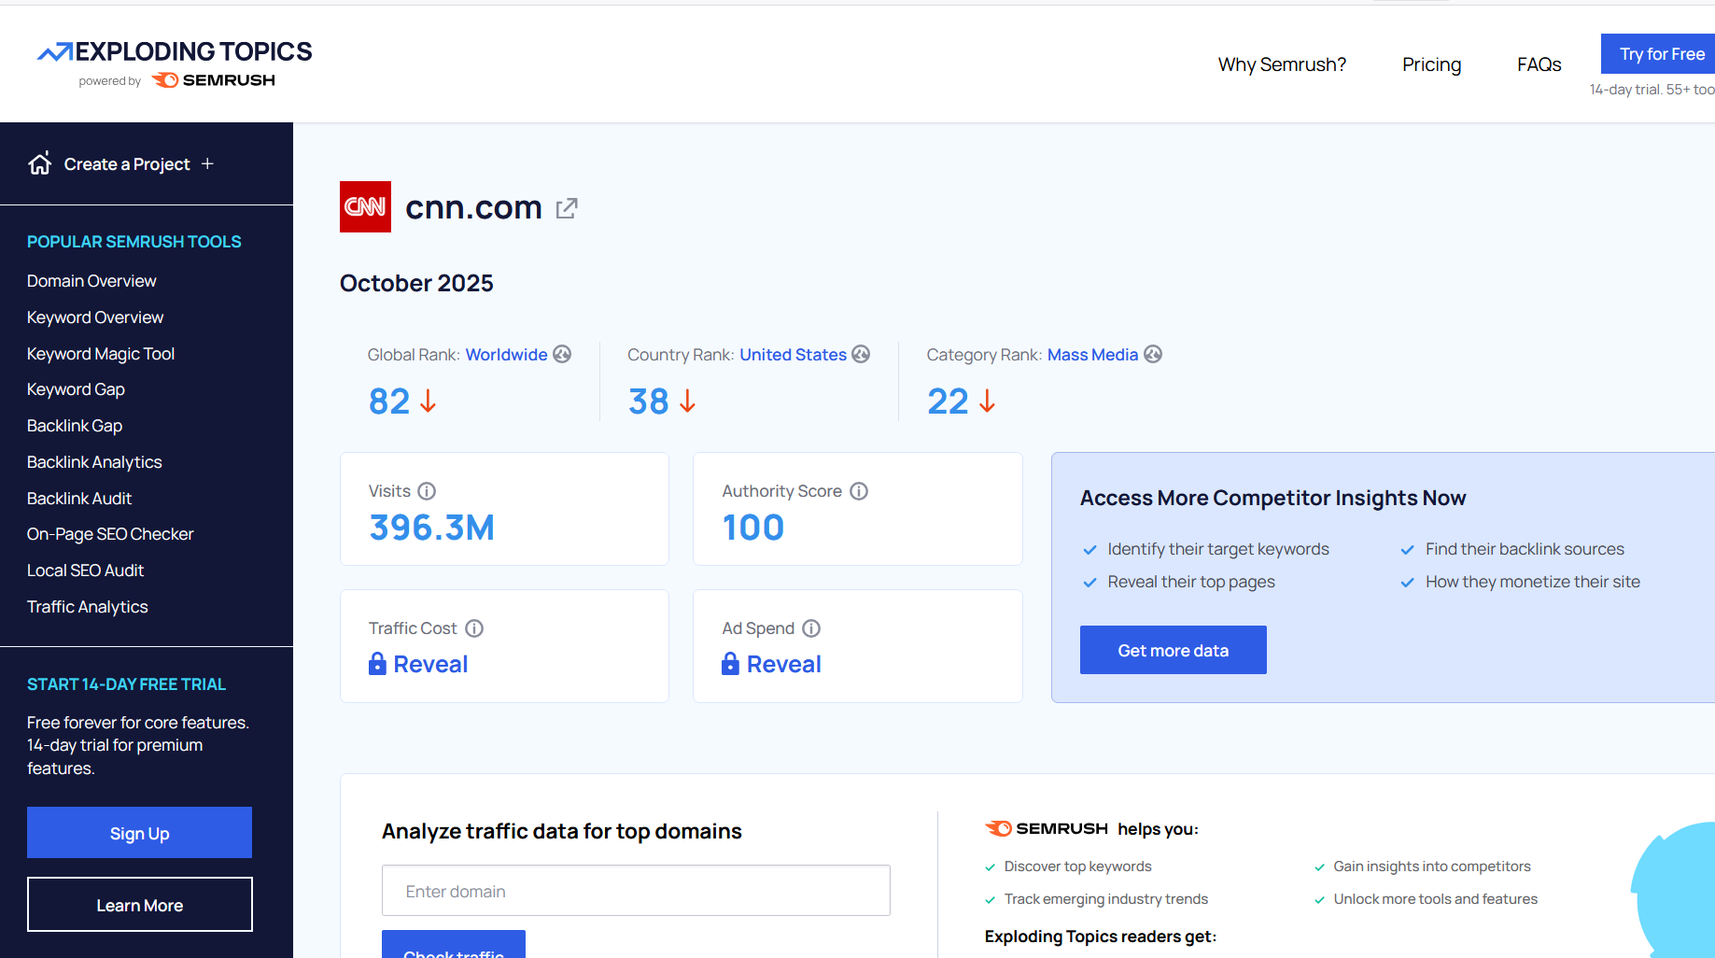The width and height of the screenshot is (1715, 958).
Task: Click 'Unlock more tools and features' text
Action: click(1436, 899)
